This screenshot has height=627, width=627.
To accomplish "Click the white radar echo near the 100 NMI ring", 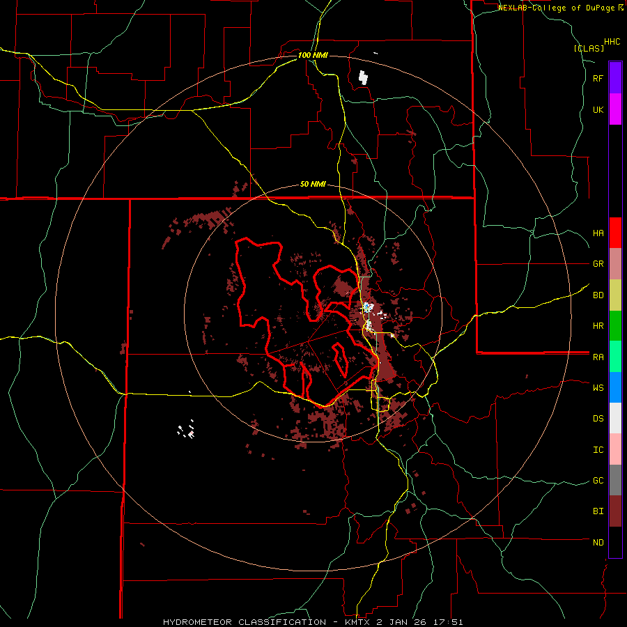I will tap(363, 77).
